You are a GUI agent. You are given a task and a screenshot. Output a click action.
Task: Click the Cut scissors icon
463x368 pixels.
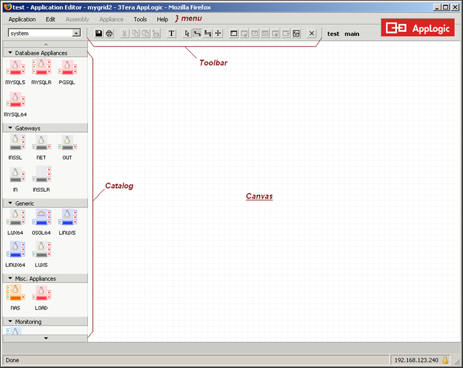pos(125,34)
